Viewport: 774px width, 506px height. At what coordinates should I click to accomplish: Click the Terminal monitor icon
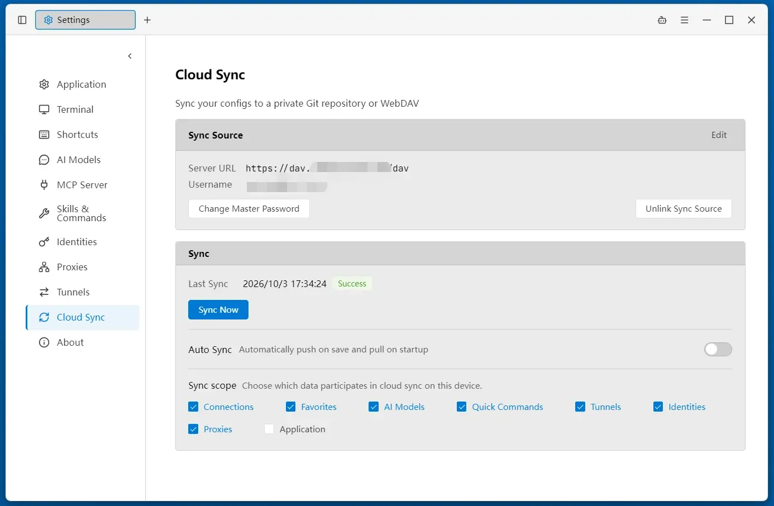[44, 109]
